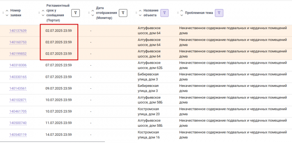Follow request link 140461705

[18, 112]
